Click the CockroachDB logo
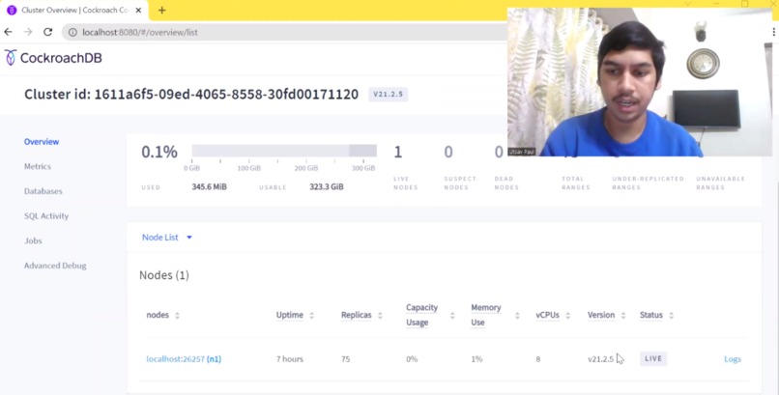 tap(53, 58)
